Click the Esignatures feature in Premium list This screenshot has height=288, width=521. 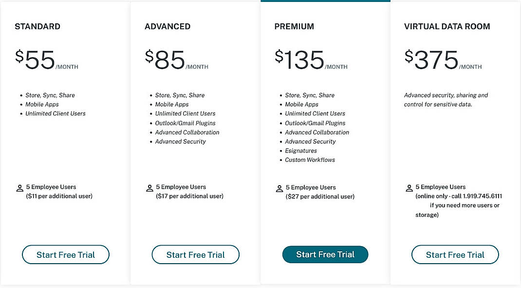coord(301,151)
